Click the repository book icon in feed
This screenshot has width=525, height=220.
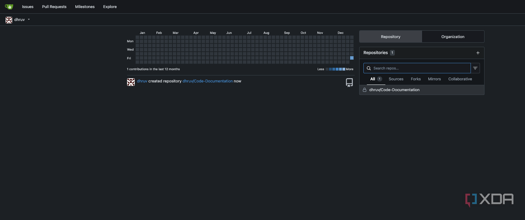pos(349,82)
